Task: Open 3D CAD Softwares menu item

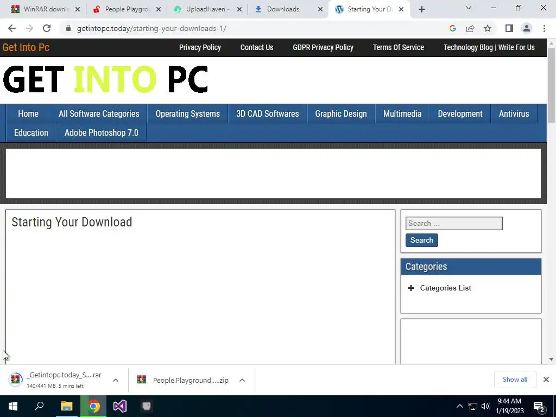Action: (268, 114)
